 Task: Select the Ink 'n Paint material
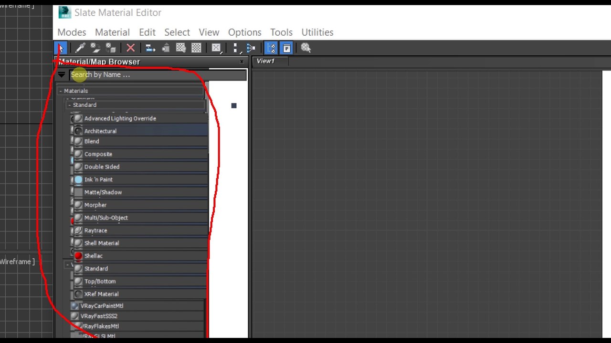tap(139, 180)
